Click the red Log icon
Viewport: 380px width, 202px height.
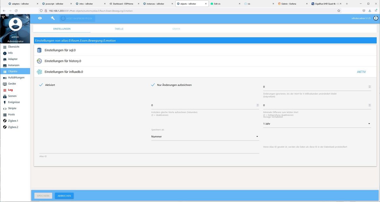pyautogui.click(x=5, y=90)
